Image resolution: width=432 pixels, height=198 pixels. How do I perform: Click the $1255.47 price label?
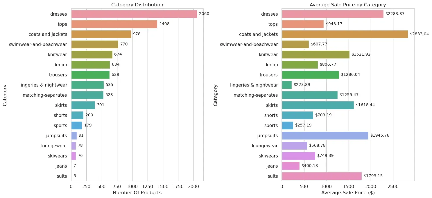tap(349, 95)
